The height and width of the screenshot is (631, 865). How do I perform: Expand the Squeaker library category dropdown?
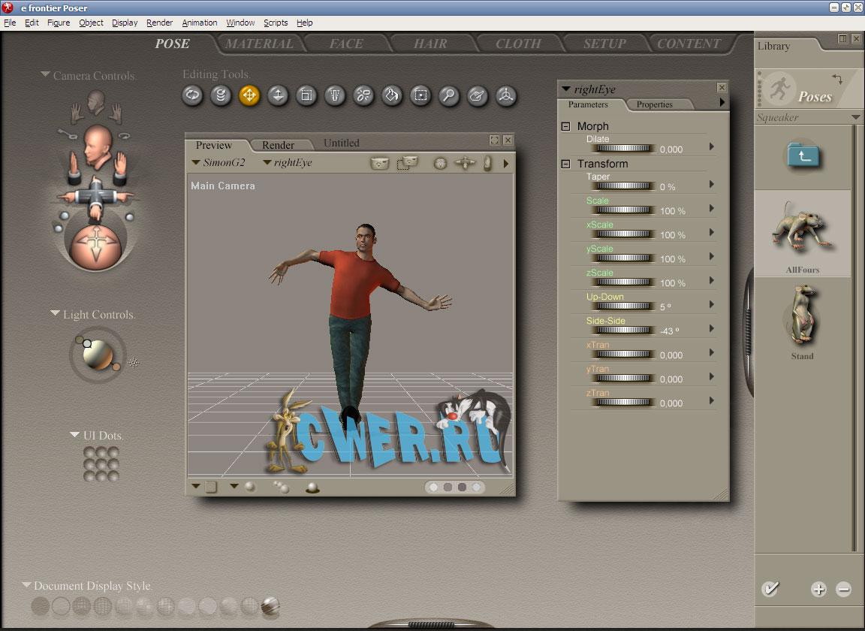tap(855, 118)
